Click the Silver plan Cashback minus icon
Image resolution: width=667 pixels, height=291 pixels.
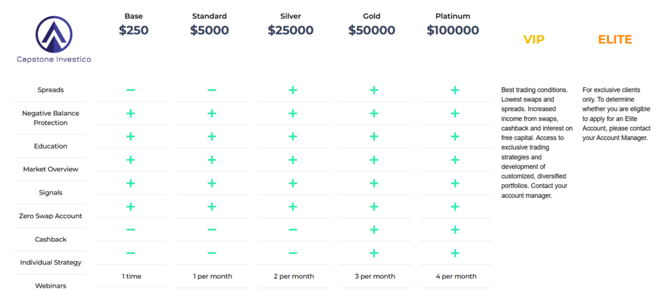292,230
